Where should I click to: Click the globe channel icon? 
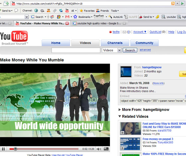click(36, 11)
